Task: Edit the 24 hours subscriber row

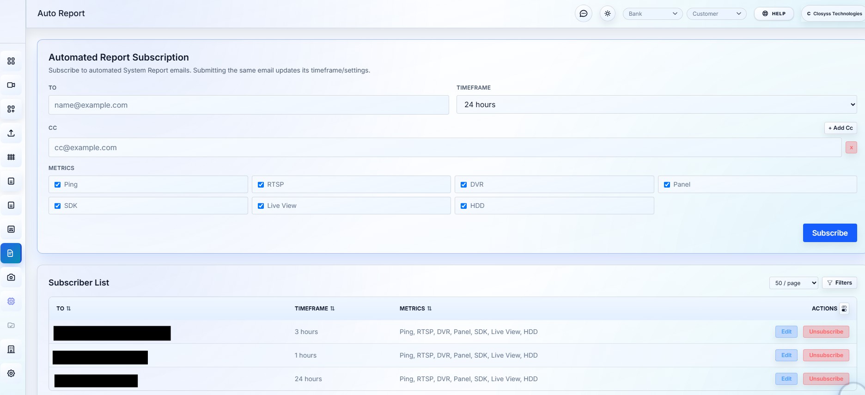Action: click(x=786, y=379)
